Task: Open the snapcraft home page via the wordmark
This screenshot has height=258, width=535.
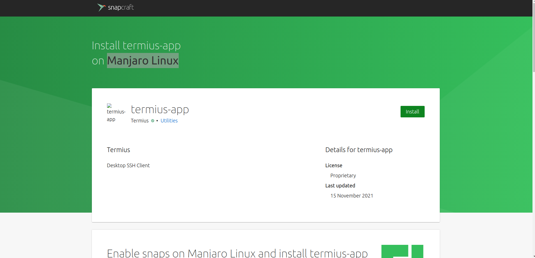Action: click(120, 8)
